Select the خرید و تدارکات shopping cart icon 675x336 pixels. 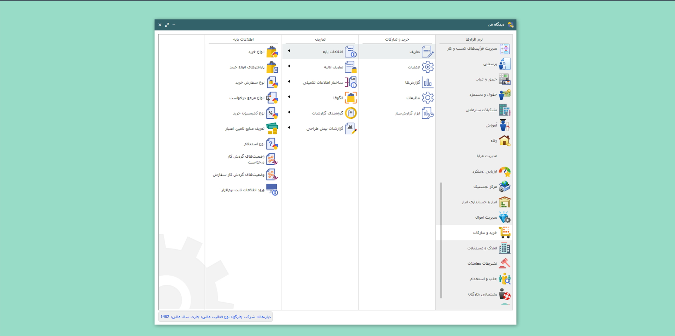504,232
